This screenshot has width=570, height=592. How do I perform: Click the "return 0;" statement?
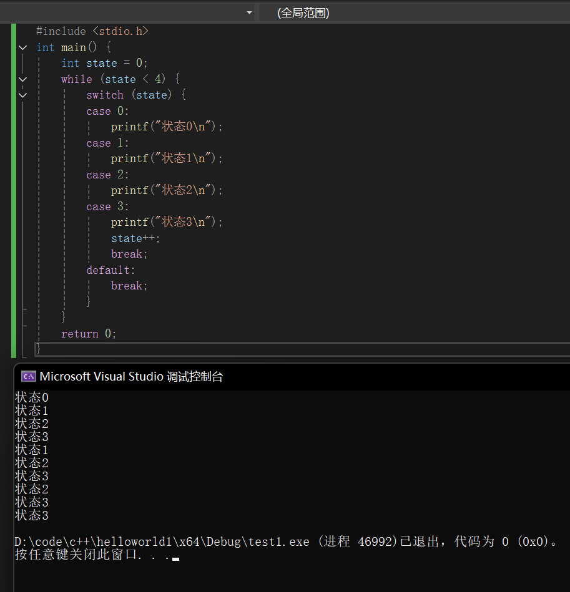tap(89, 334)
